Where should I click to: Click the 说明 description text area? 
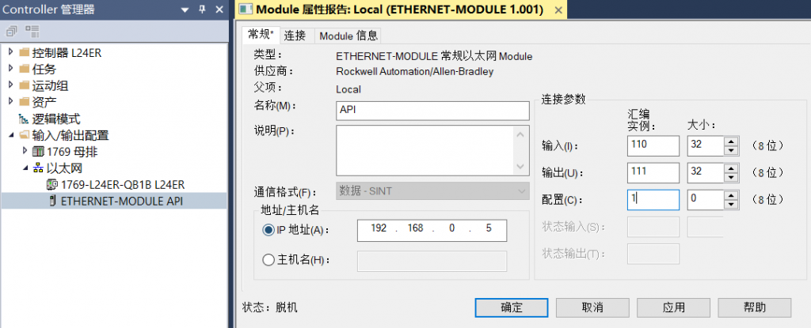pos(425,150)
